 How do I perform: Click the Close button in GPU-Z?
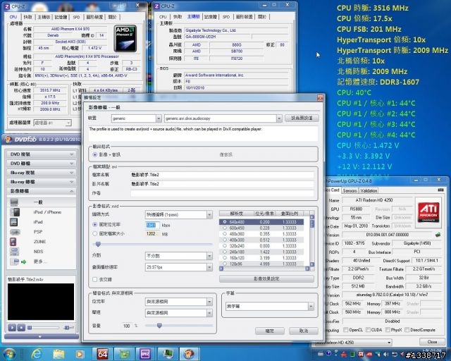tap(432, 342)
